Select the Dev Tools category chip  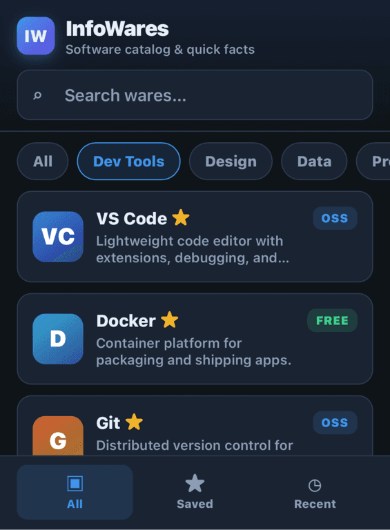(x=129, y=161)
